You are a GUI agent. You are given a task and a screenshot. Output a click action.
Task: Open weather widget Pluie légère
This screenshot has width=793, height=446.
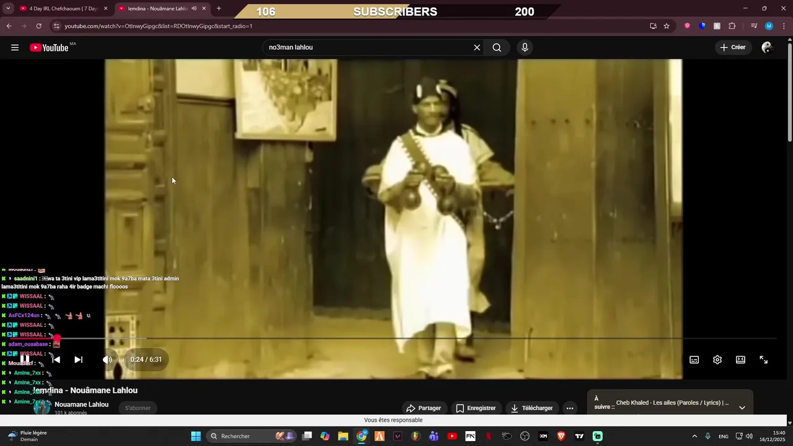[x=27, y=436]
